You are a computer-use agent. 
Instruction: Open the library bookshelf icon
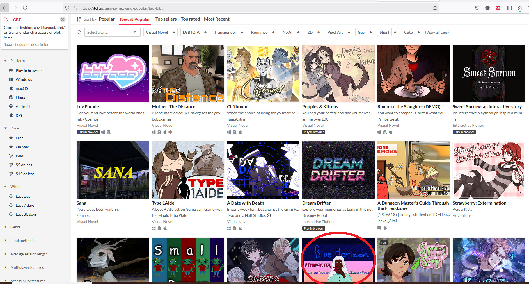[x=509, y=8]
